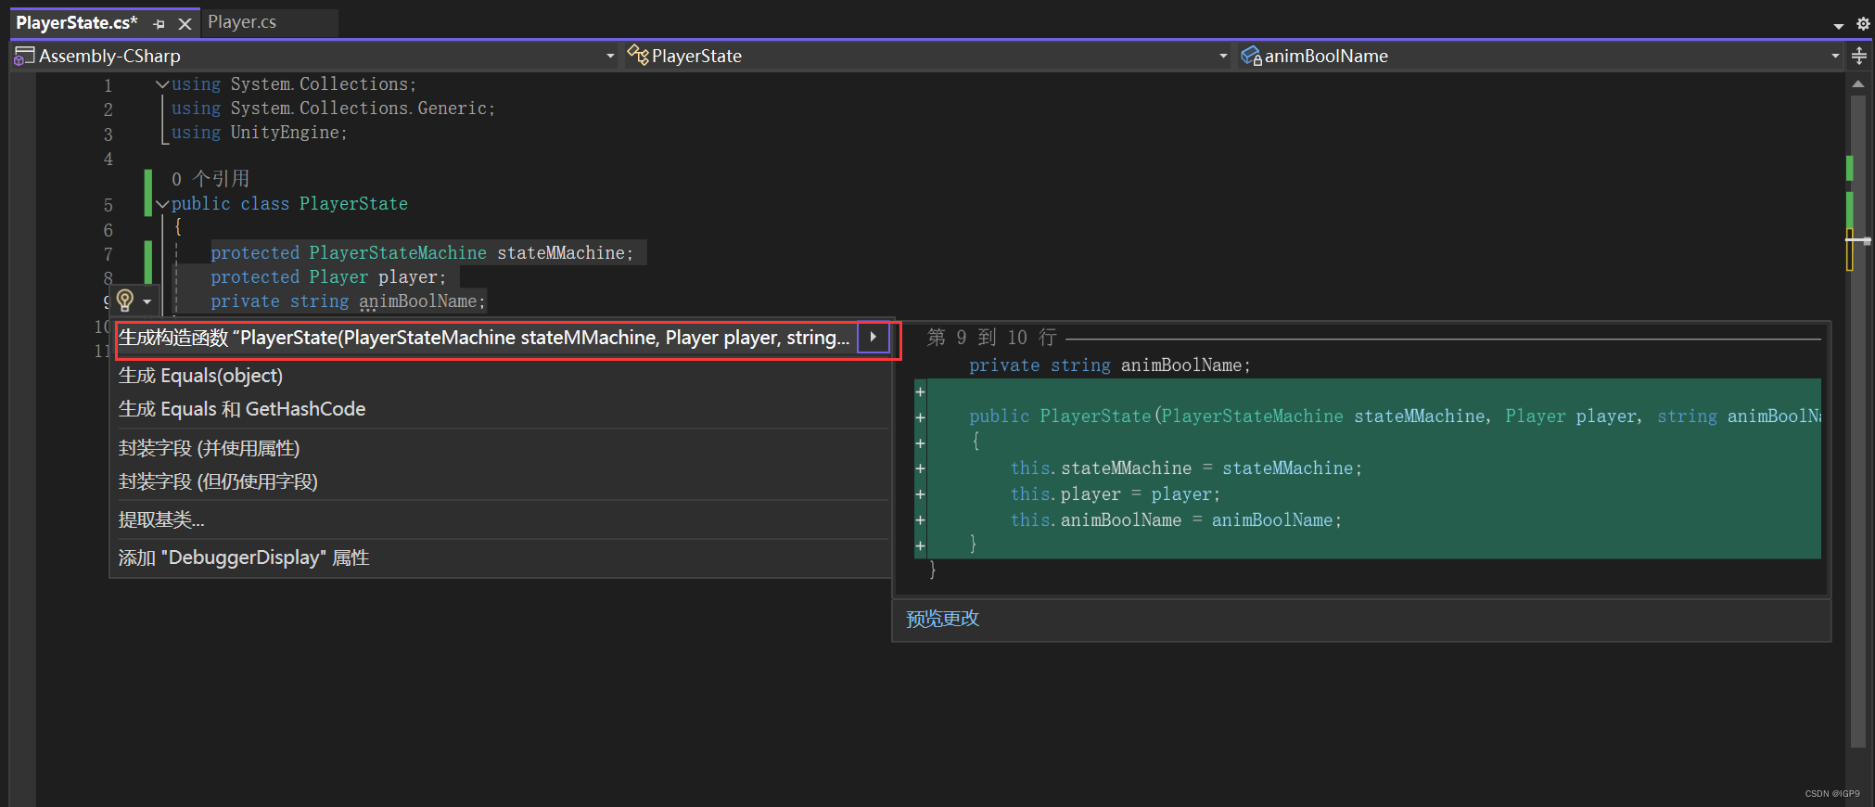Click 'System.Collections.Generic' on line 2
The width and height of the screenshot is (1875, 807).
tap(359, 108)
